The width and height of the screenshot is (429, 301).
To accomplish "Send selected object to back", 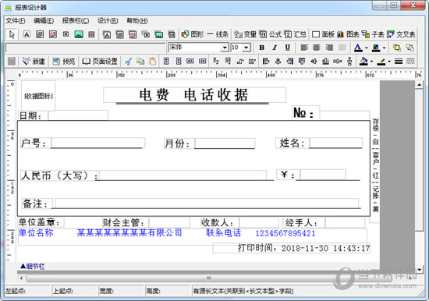I will 409,48.
